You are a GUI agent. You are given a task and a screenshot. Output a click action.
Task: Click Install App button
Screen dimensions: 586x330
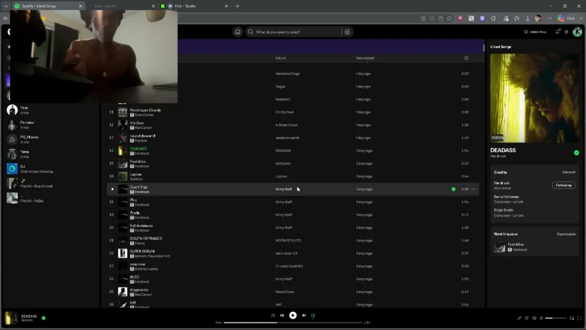point(535,32)
